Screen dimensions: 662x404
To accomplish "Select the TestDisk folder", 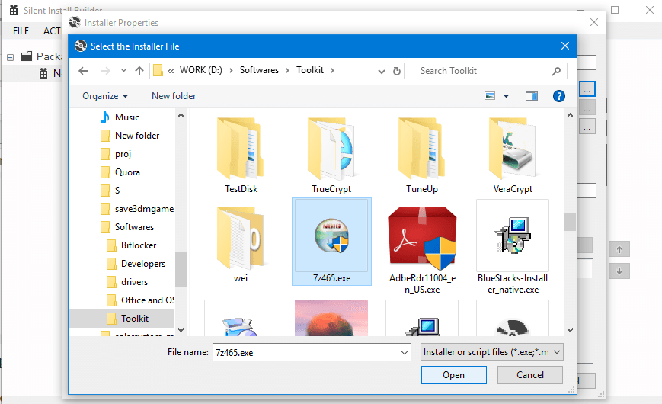I will (x=241, y=155).
